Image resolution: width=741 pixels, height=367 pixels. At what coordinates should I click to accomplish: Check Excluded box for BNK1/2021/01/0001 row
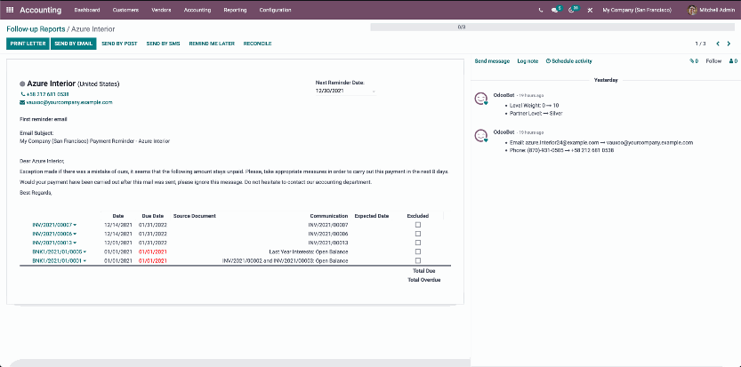(x=418, y=260)
